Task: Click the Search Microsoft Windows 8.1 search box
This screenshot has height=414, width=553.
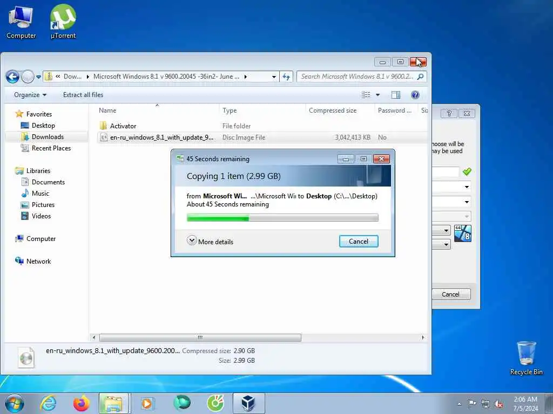Action: click(x=356, y=77)
